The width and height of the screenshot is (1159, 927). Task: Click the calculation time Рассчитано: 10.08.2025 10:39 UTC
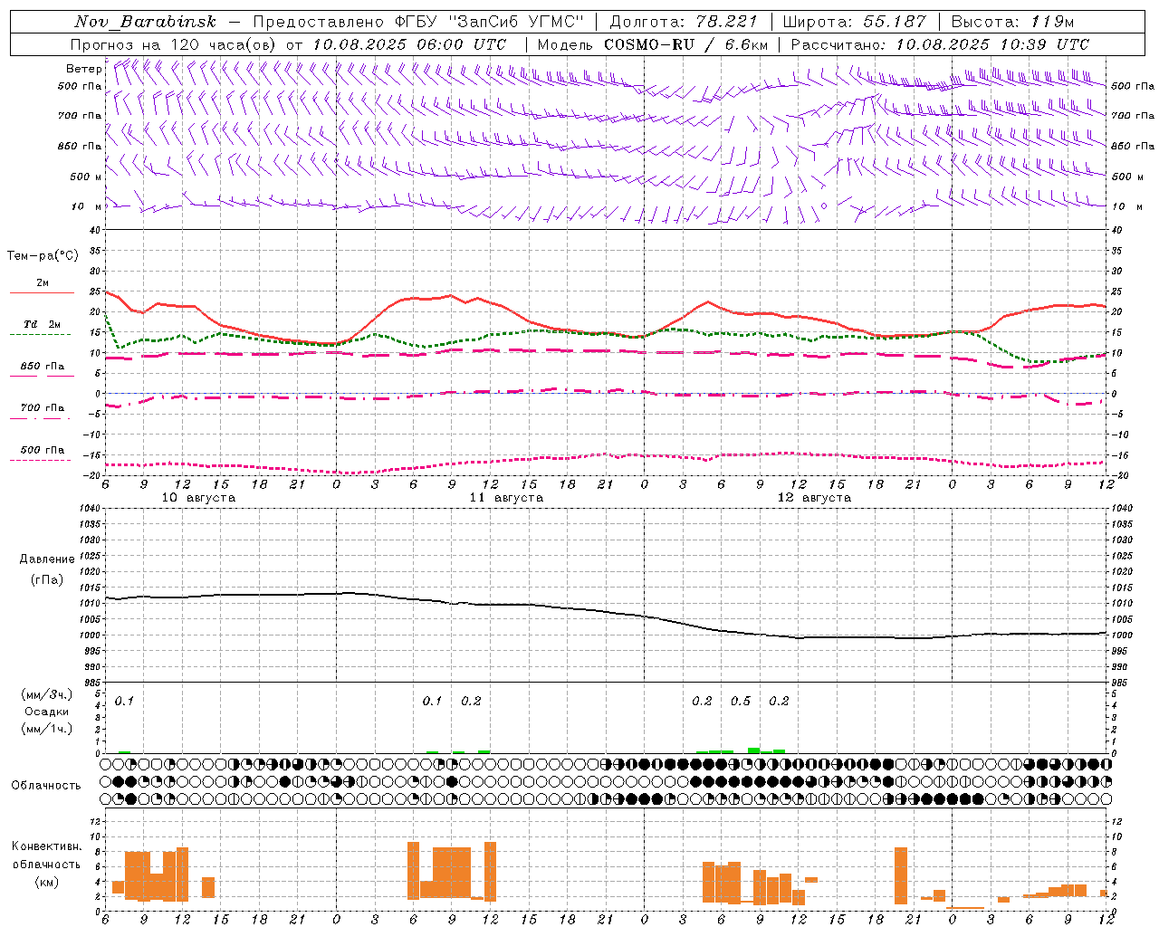click(940, 44)
